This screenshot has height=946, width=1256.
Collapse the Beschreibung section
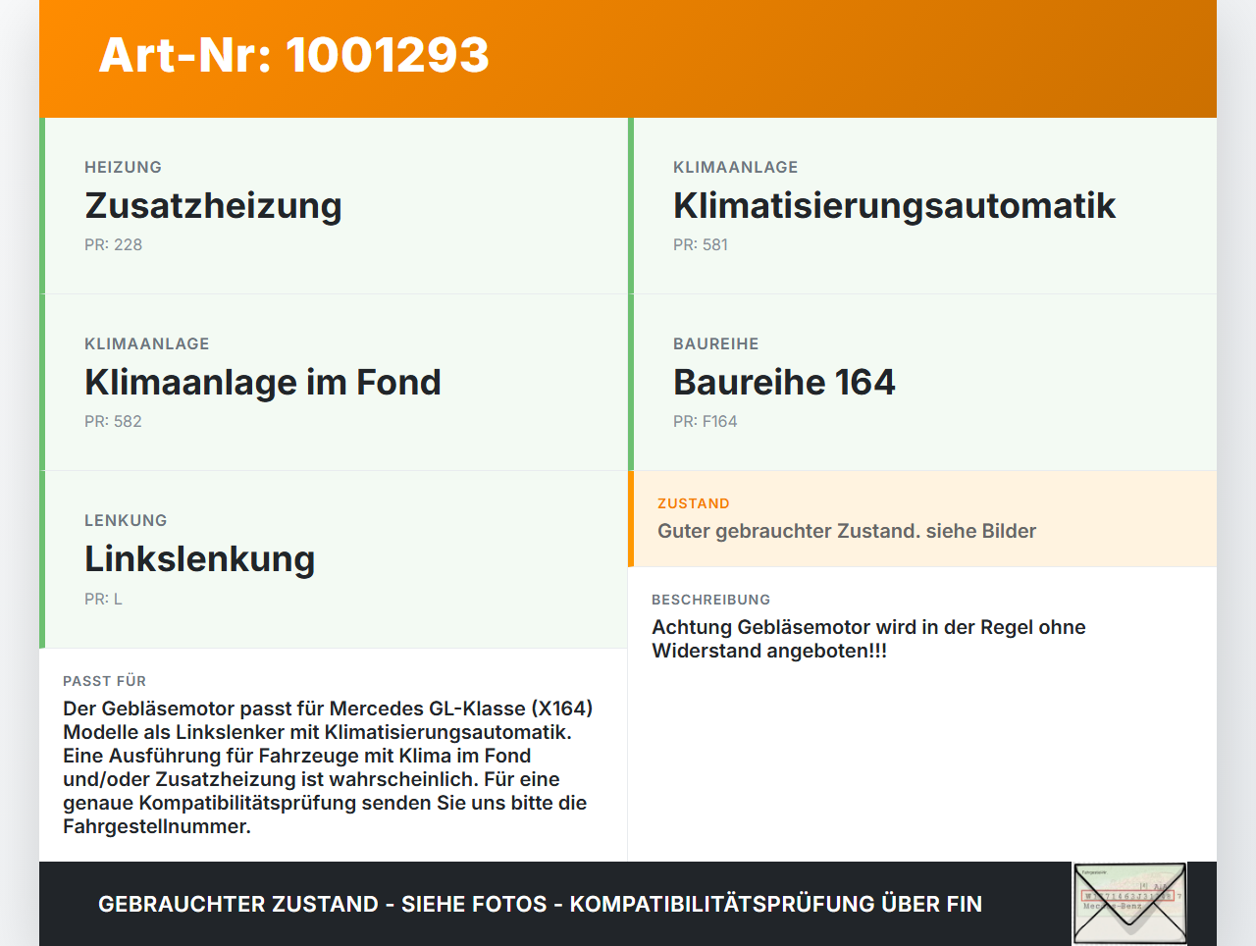[710, 600]
